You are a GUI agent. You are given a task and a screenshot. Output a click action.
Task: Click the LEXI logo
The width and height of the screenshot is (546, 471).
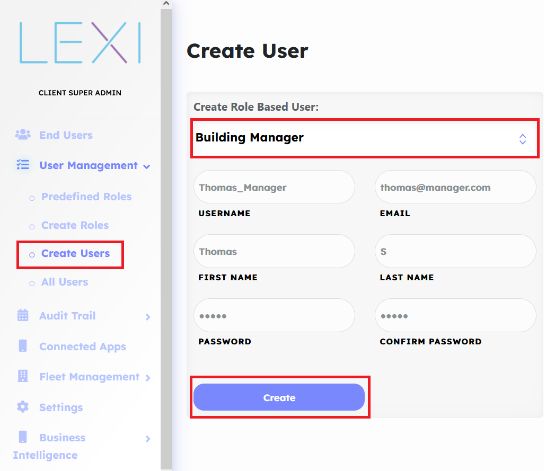(x=80, y=43)
